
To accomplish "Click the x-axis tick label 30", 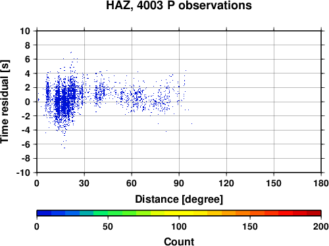I will click(84, 183).
